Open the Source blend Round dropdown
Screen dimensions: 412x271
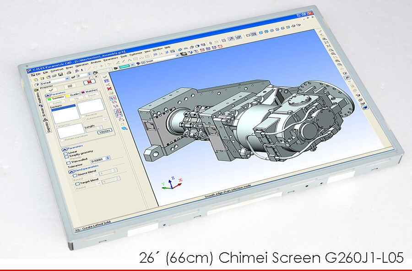[96, 174]
